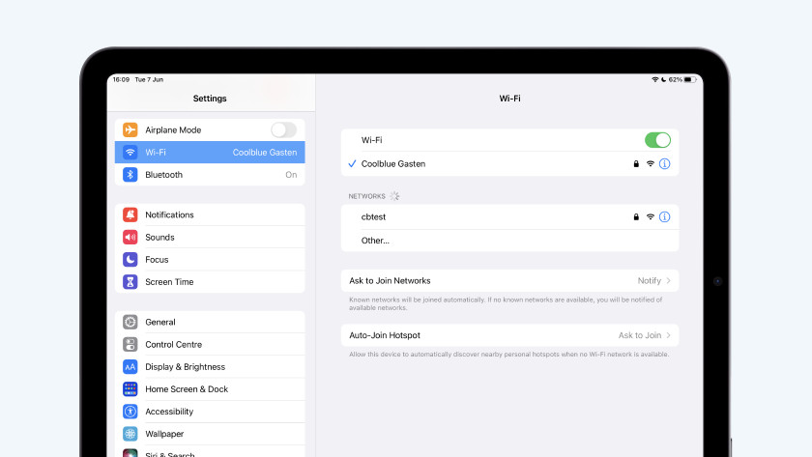Tap the Control Centre icon
Viewport: 812px width, 457px height.
point(130,344)
